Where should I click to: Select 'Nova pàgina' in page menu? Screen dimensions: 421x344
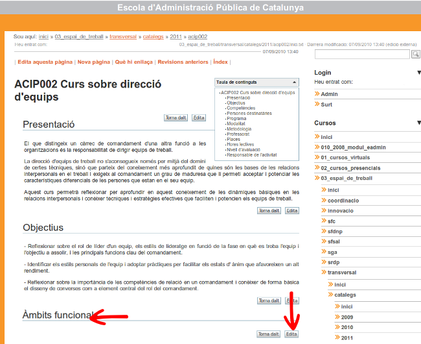coord(94,62)
